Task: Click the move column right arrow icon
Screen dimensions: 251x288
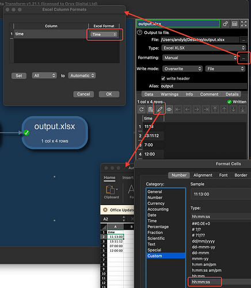Action: [196, 109]
